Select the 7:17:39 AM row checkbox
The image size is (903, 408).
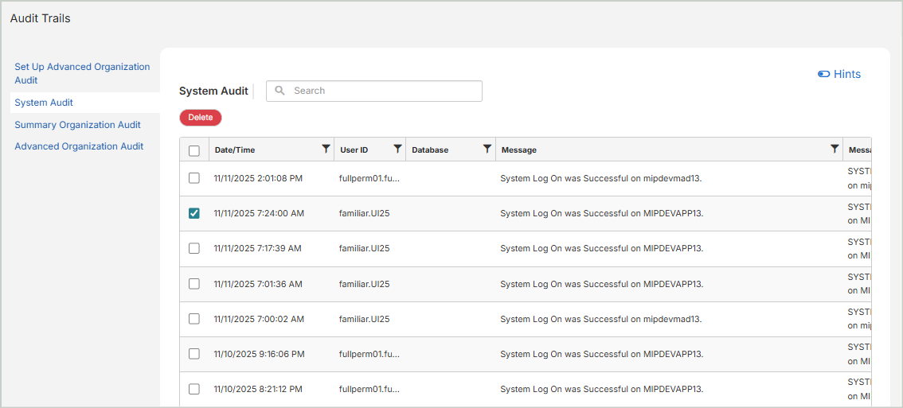[194, 248]
